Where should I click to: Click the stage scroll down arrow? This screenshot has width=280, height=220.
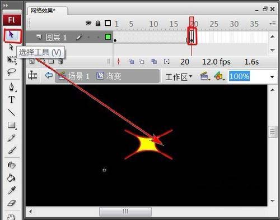(273, 201)
